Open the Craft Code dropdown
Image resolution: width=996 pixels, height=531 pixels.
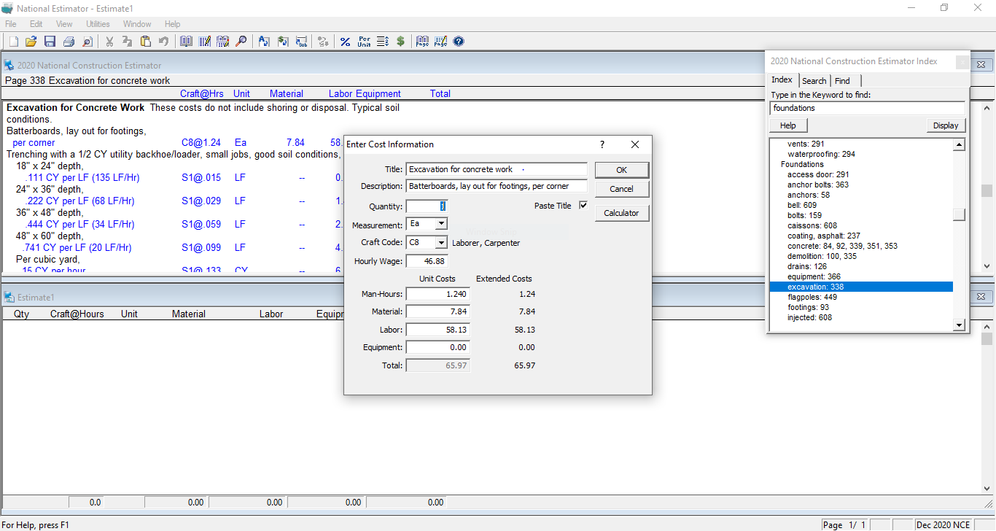tap(442, 242)
